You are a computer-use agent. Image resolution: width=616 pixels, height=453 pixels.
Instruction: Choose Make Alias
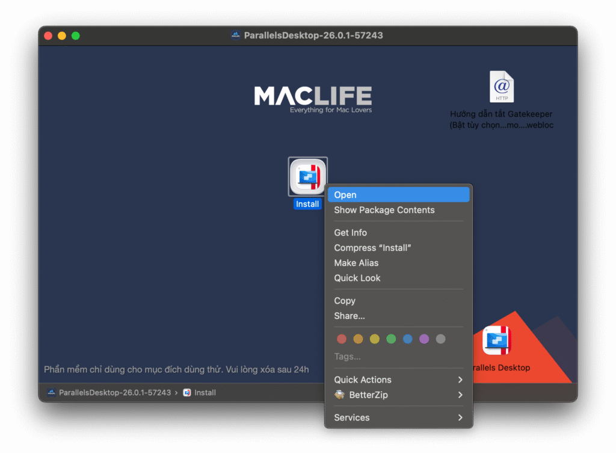coord(356,263)
